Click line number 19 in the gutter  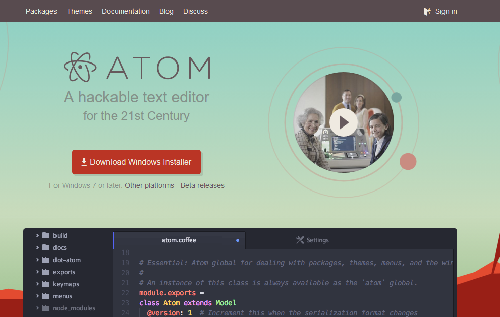(x=125, y=263)
